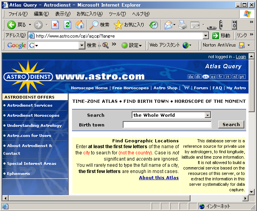Open the Astro Shop link

165,88
